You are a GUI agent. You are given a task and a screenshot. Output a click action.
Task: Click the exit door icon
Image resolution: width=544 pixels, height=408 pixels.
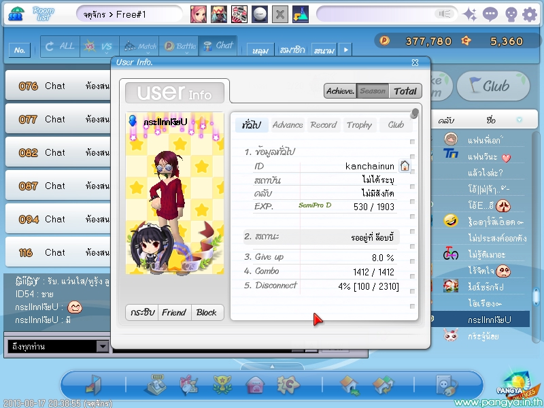[x=92, y=384]
